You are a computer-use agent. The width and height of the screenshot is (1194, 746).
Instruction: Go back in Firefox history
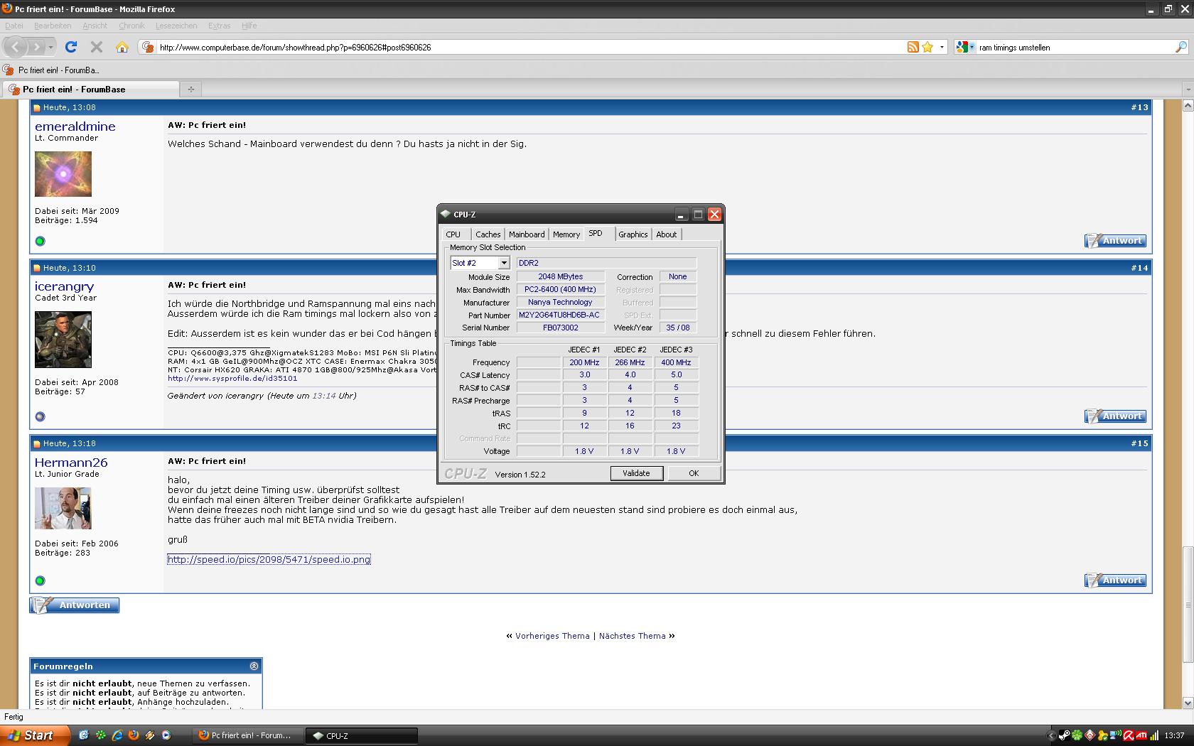pyautogui.click(x=16, y=47)
